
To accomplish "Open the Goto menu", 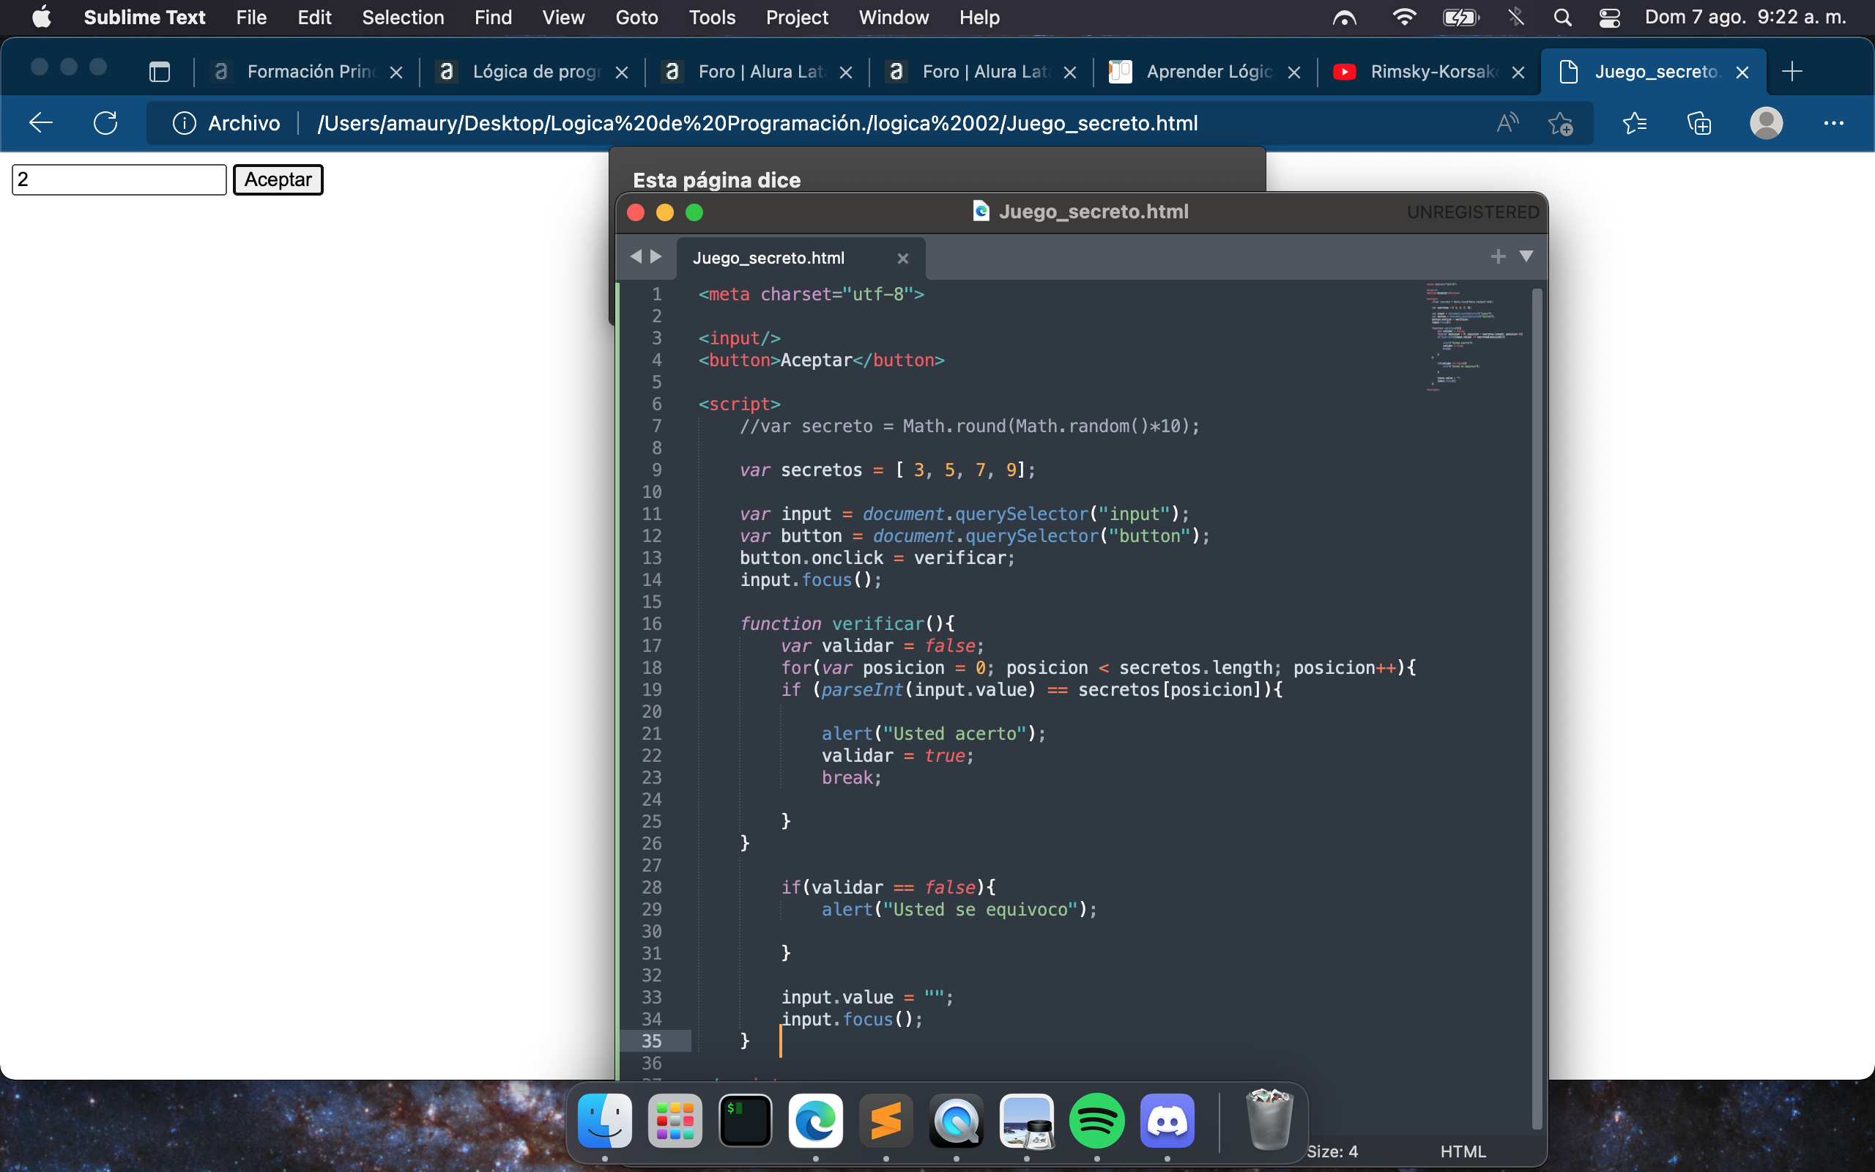I will tap(636, 17).
